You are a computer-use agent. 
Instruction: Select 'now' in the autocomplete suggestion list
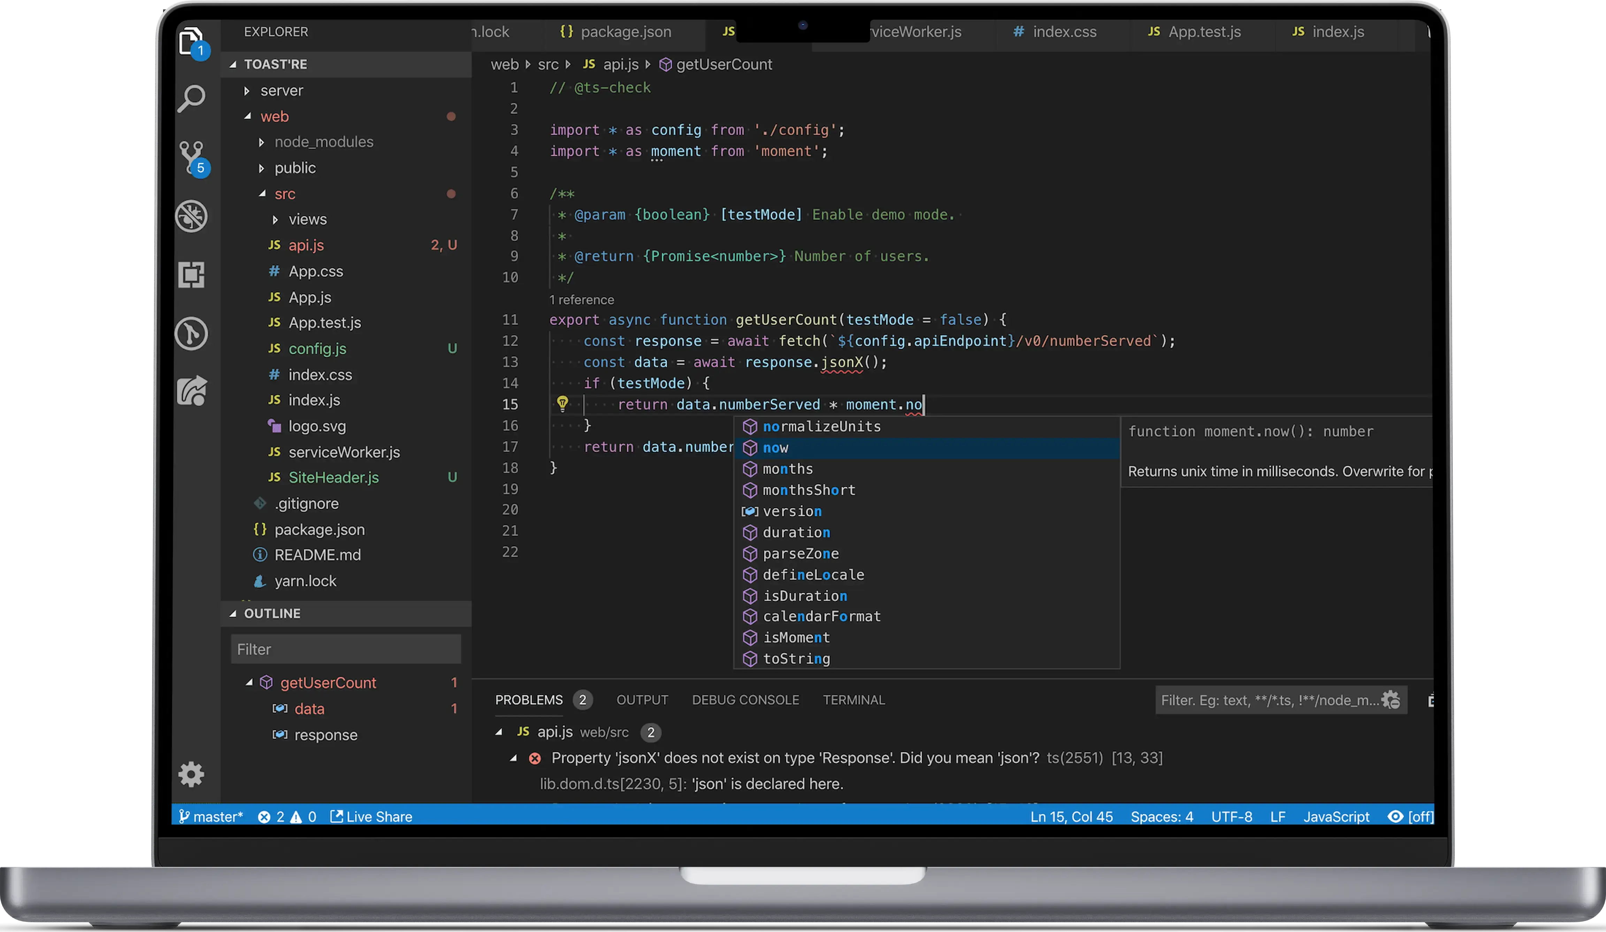point(775,448)
